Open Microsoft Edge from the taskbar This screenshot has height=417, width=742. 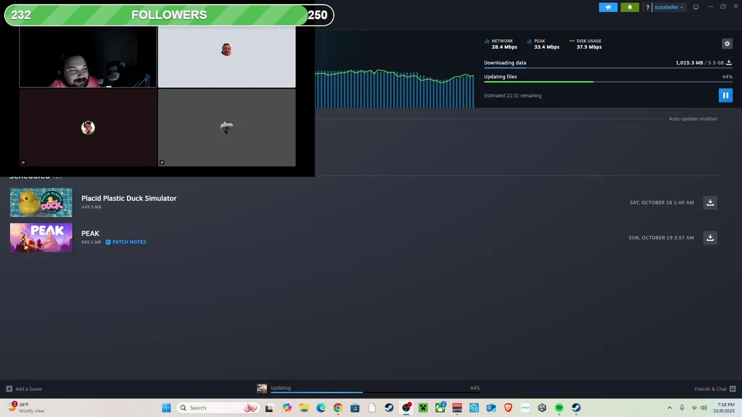tap(321, 408)
